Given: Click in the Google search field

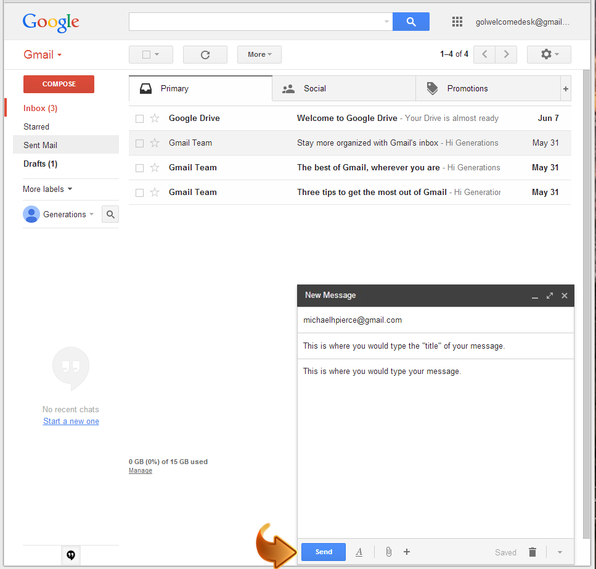Looking at the screenshot, I should 261,22.
